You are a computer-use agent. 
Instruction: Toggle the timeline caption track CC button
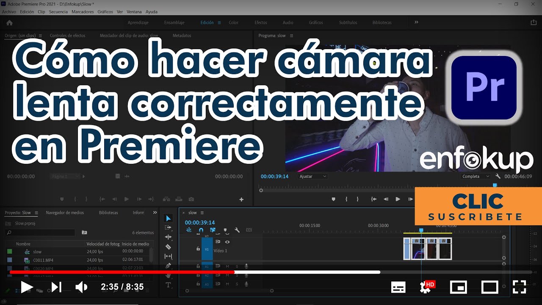tap(249, 230)
